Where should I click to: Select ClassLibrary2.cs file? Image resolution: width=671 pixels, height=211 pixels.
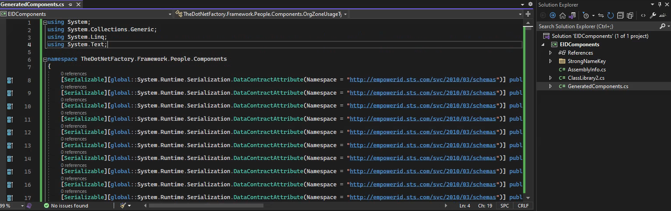586,78
